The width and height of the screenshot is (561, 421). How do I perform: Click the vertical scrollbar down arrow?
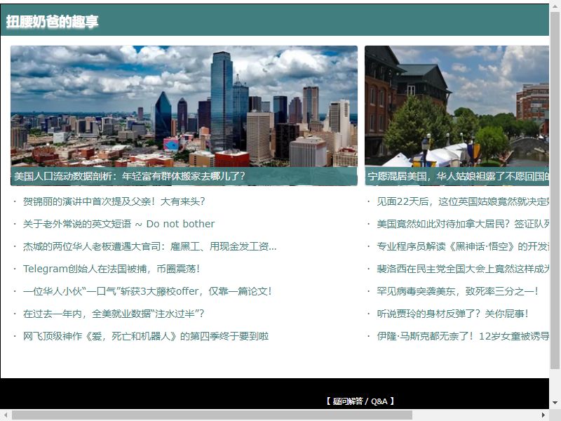coord(555,403)
